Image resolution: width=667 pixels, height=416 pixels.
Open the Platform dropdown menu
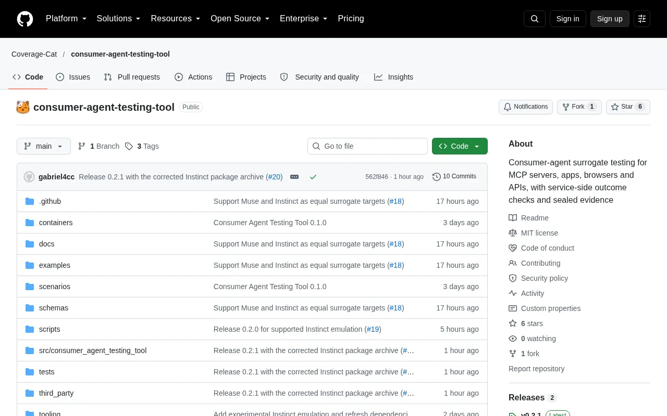(66, 19)
